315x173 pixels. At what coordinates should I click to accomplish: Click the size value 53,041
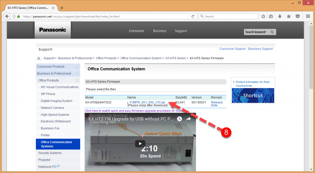[x=180, y=102]
